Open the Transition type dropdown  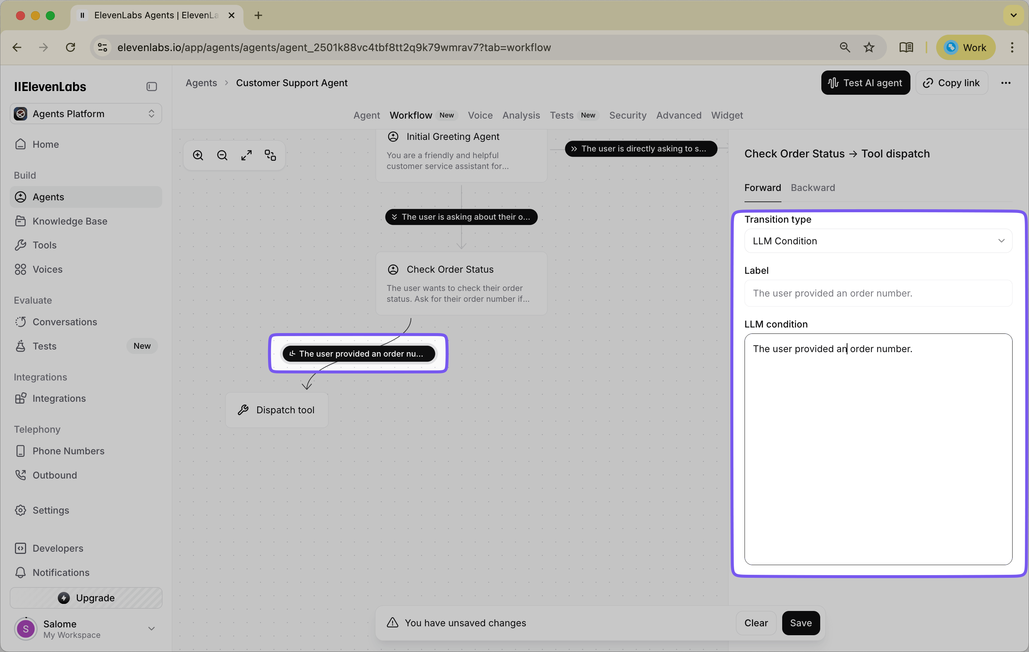(878, 241)
